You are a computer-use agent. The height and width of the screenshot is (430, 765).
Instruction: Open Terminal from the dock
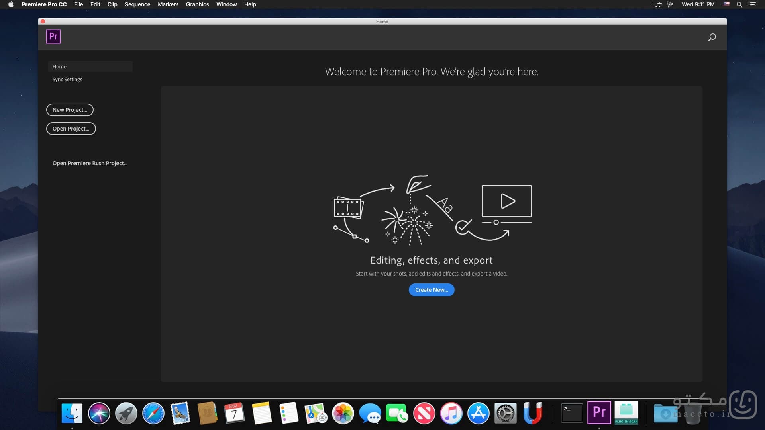point(572,413)
